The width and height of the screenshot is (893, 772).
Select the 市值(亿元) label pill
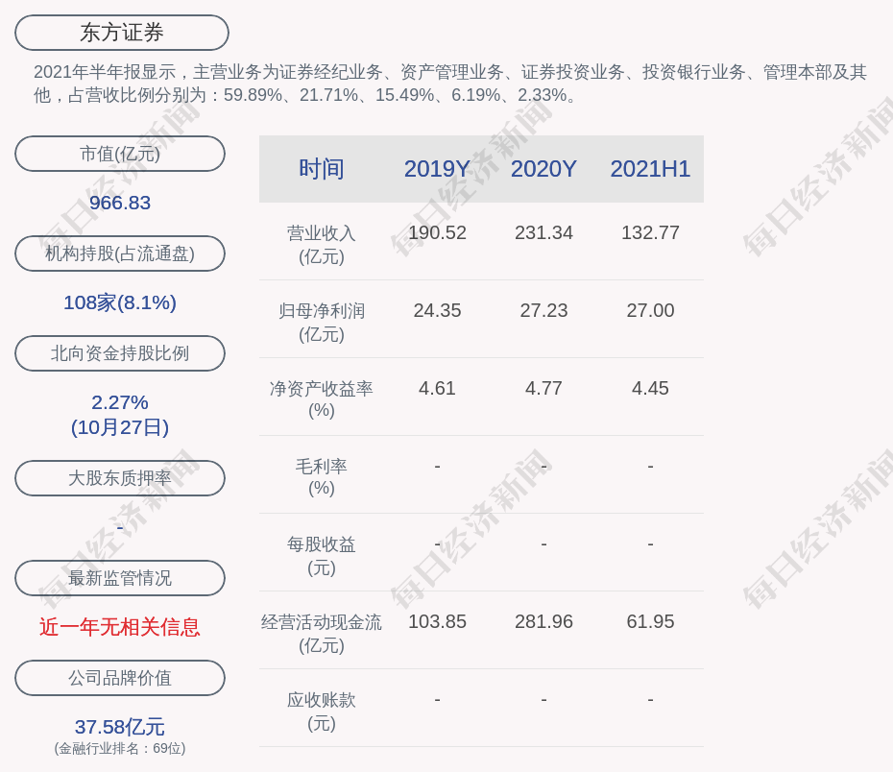click(x=120, y=154)
